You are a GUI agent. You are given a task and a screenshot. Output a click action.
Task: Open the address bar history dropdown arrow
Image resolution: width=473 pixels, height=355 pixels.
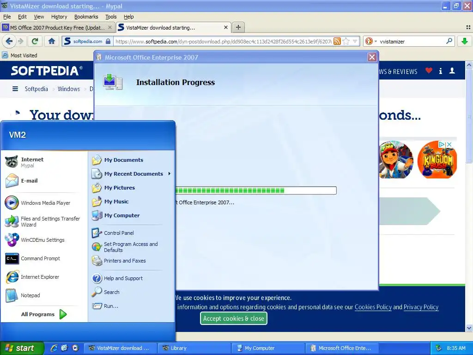tap(355, 41)
